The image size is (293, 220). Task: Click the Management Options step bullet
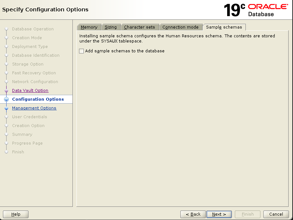pyautogui.click(x=6, y=108)
